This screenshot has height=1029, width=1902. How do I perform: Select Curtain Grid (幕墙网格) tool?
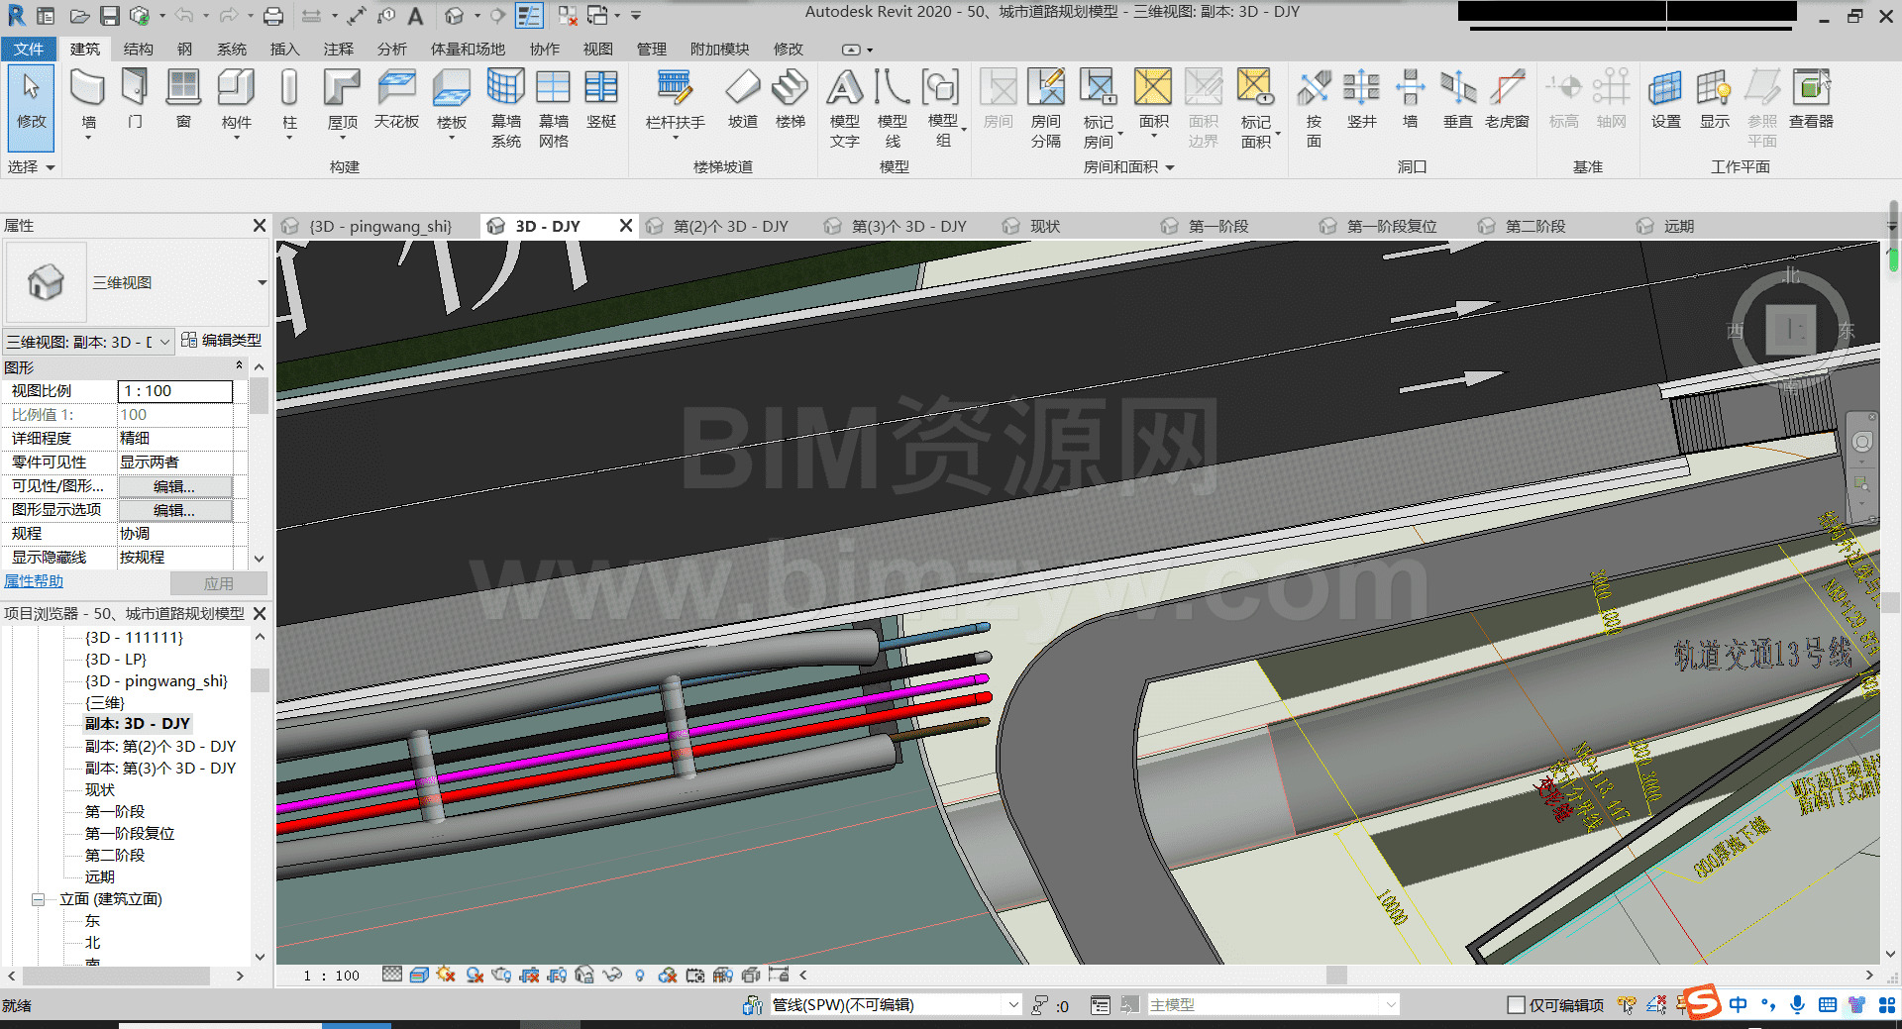(553, 107)
